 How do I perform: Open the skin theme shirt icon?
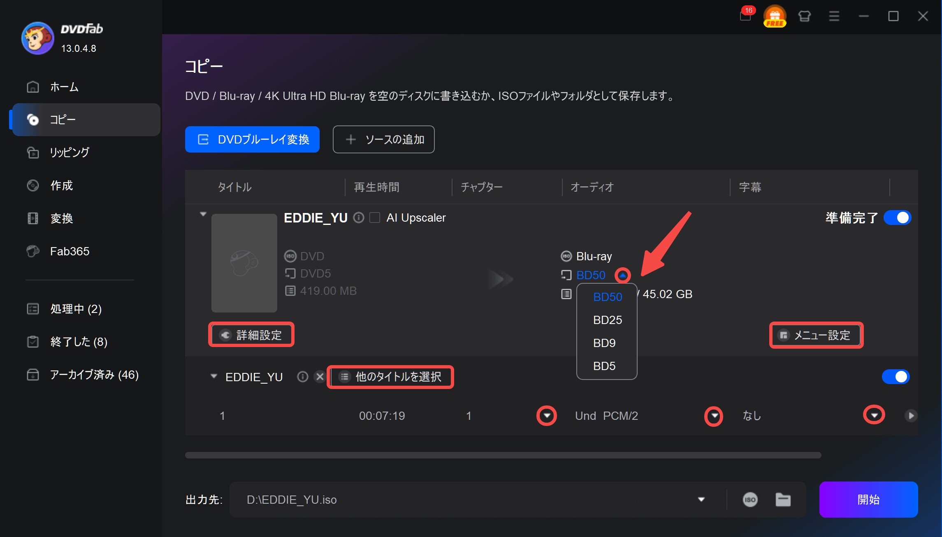click(x=804, y=16)
